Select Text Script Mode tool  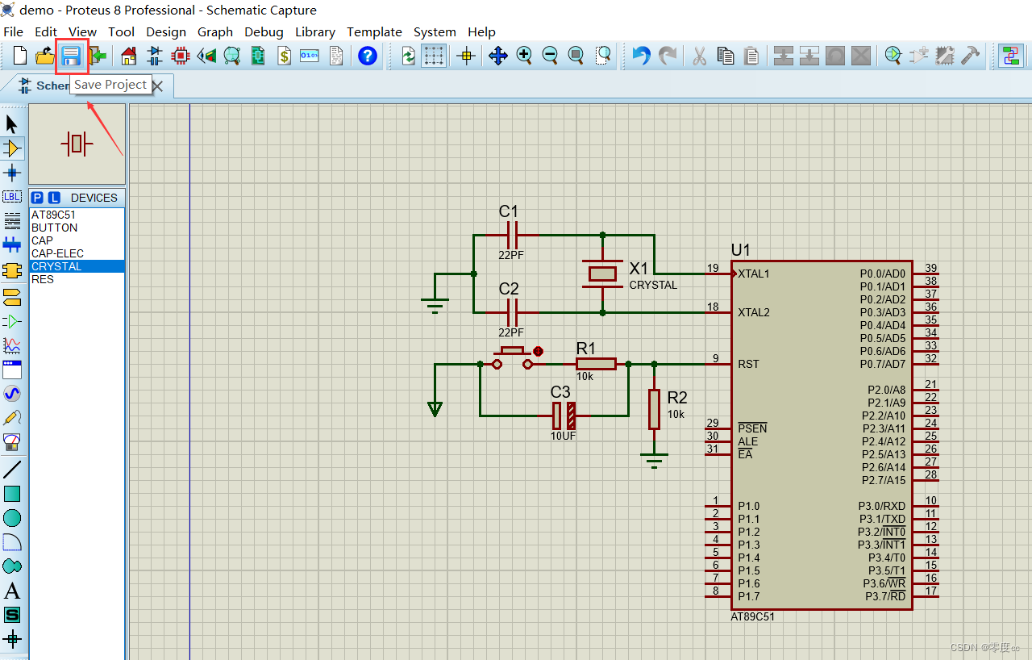tap(12, 221)
